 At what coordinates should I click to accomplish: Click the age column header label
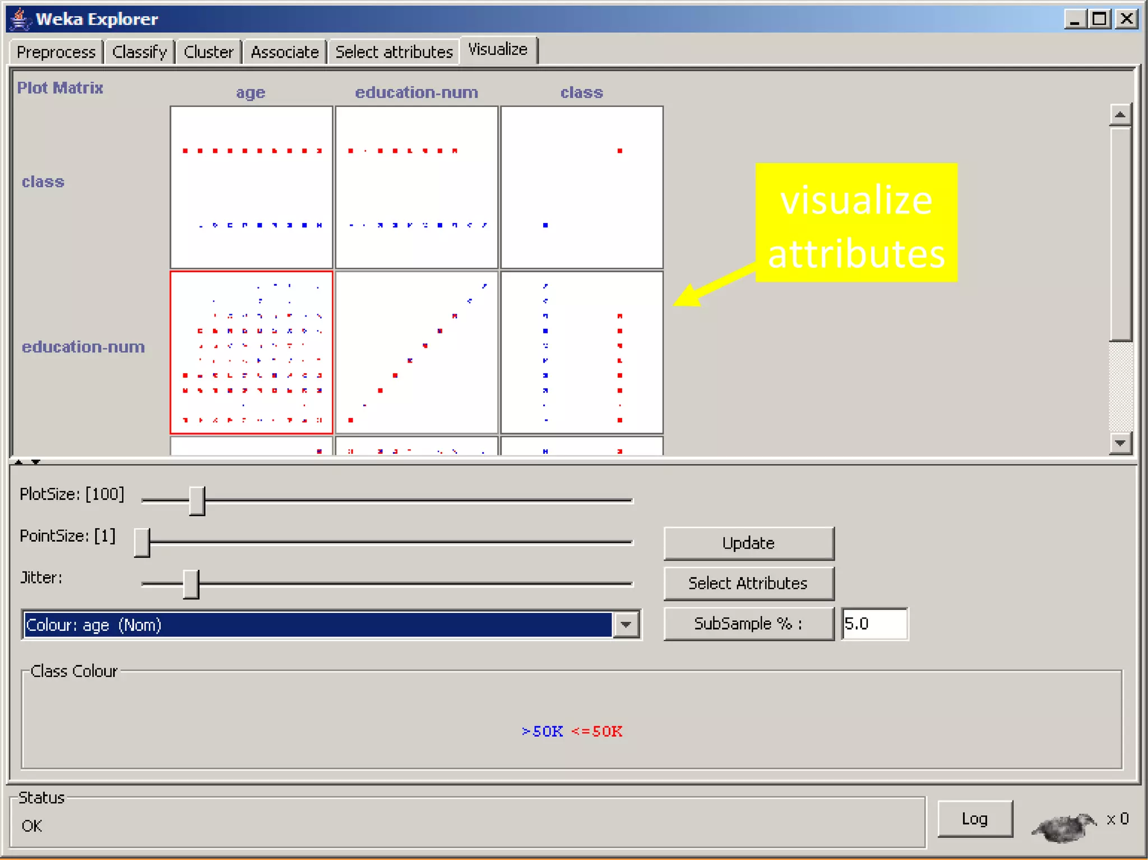pyautogui.click(x=251, y=92)
